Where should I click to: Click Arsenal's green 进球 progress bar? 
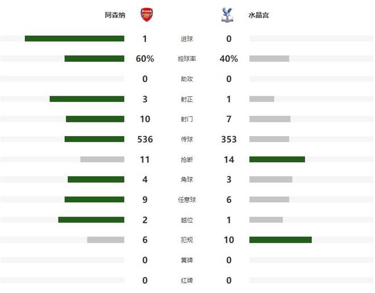click(x=74, y=39)
